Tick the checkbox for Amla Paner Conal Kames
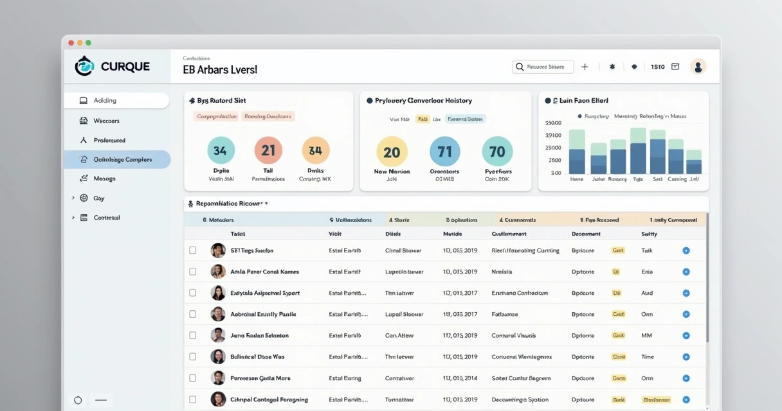Viewport: 782px width, 411px height. pyautogui.click(x=192, y=272)
